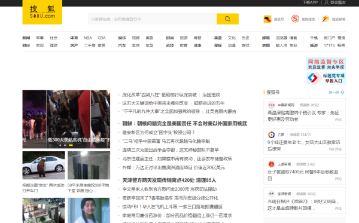359x223 pixels.
Task: Open the 社会 navigation link
Action: click(x=54, y=38)
